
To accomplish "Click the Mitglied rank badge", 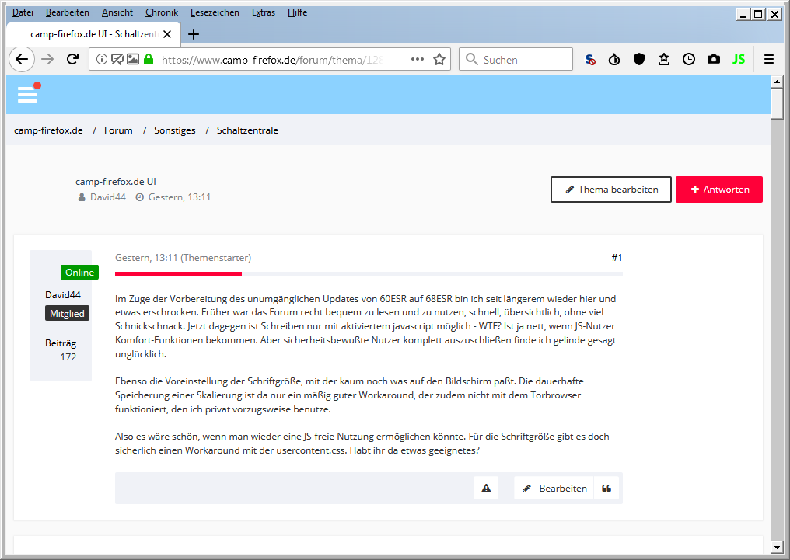I will (x=67, y=314).
